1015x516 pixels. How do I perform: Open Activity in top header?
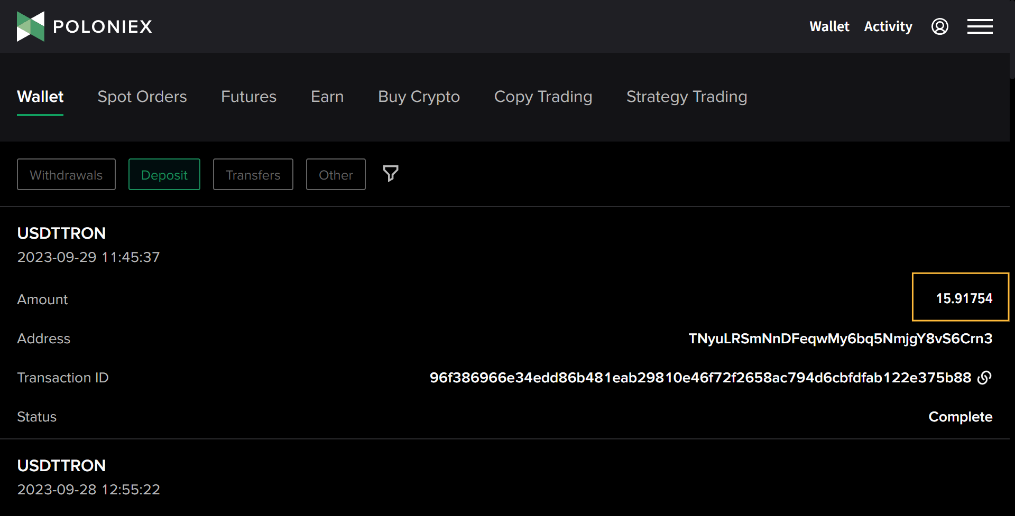click(888, 26)
